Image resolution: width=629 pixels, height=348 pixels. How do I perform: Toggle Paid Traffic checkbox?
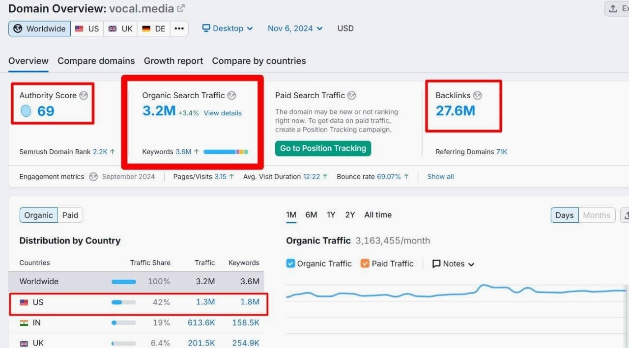point(365,264)
